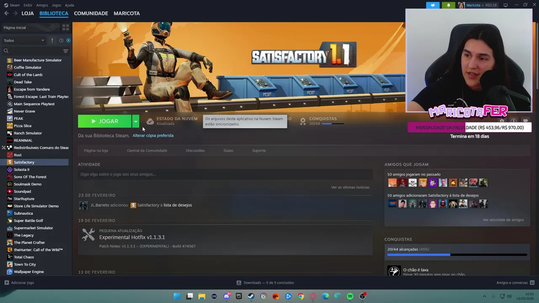Toggle sort direction arrow in library

(x=52, y=40)
